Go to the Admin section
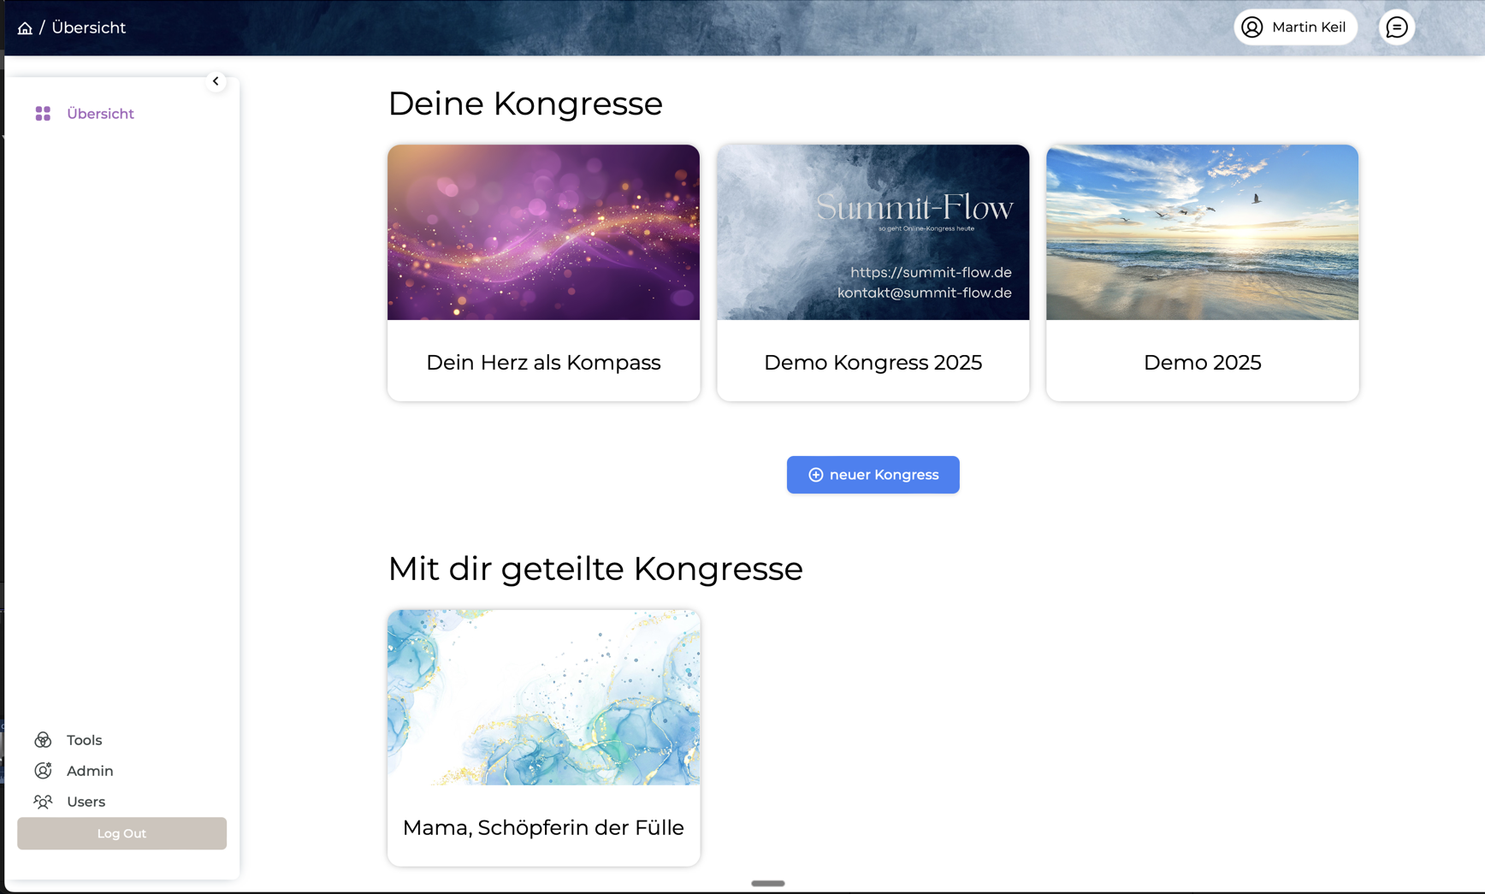1485x894 pixels. pos(90,771)
